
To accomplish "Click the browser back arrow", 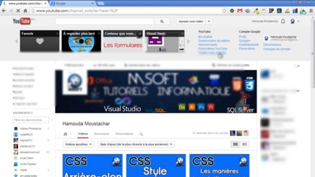I will coord(4,11).
